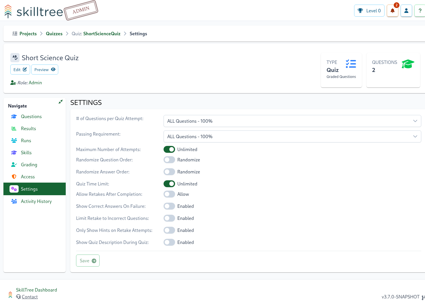This screenshot has height=307, width=425.
Task: Enable Limit Retake to Incorrect Questions
Action: click(169, 218)
